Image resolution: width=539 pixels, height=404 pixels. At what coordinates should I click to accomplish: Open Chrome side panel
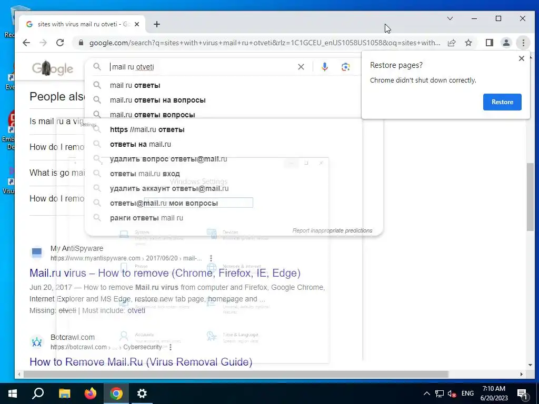[x=489, y=43]
